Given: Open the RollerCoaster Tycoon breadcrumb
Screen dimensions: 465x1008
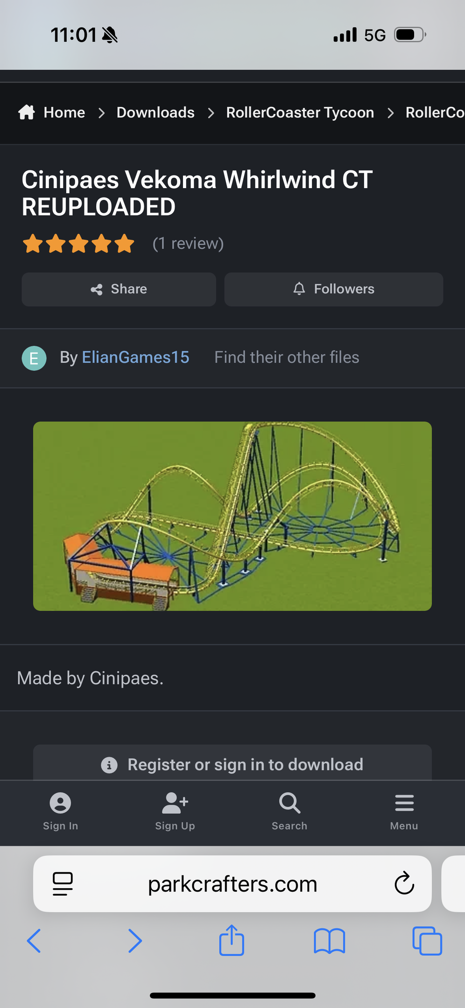Looking at the screenshot, I should click(300, 112).
